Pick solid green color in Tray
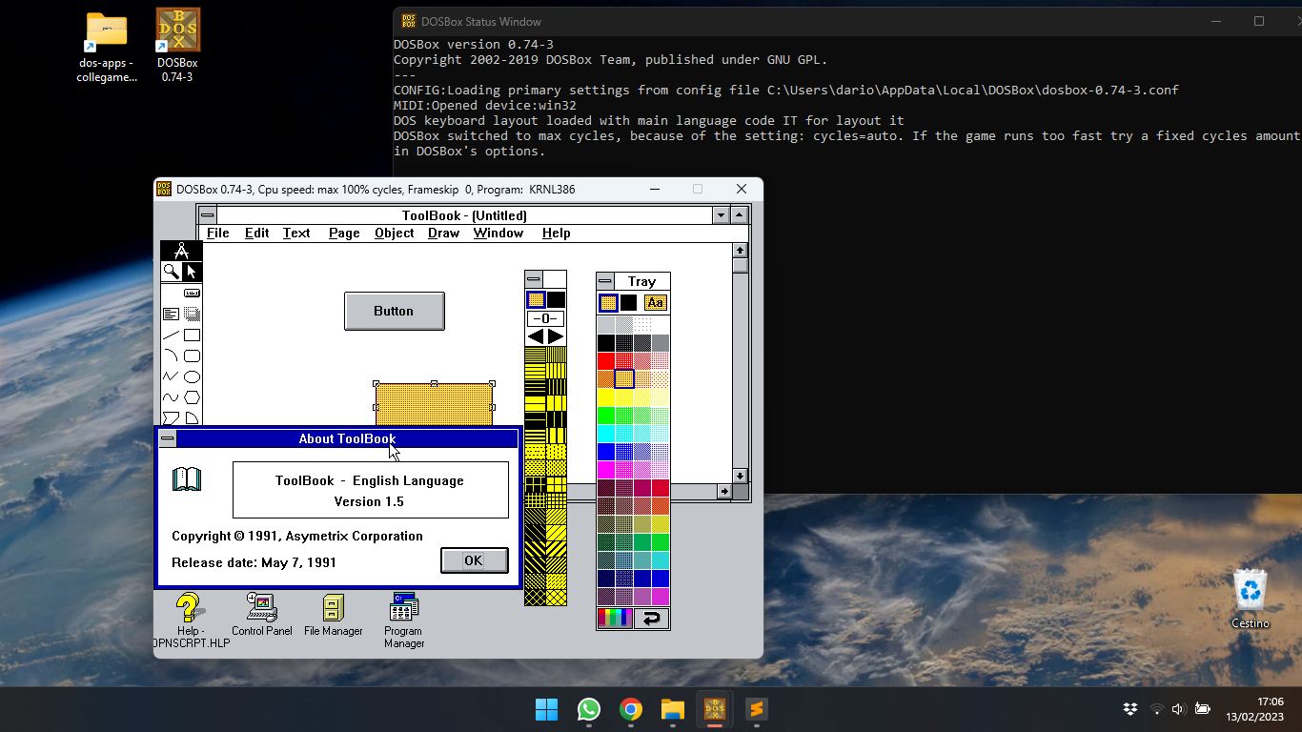Screen dimensions: 1302x732 coord(606,415)
